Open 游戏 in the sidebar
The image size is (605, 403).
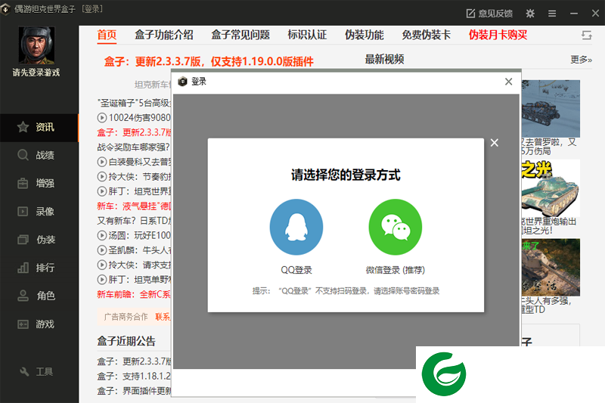pyautogui.click(x=39, y=324)
